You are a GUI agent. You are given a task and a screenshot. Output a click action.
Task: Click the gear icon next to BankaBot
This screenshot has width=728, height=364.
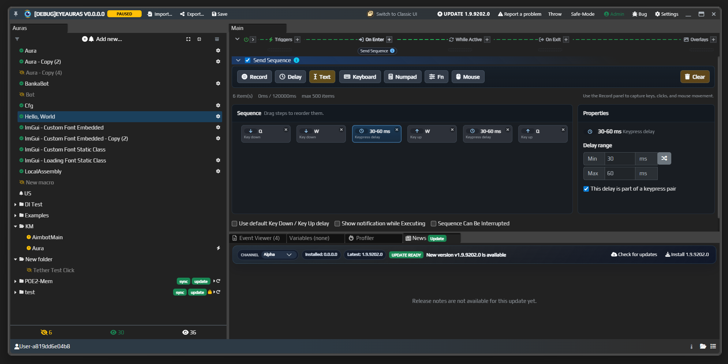218,83
